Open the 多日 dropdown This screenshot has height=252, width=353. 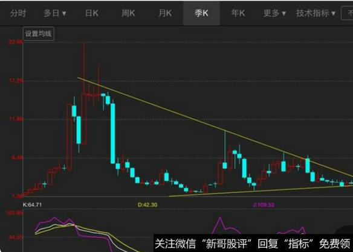[55, 13]
